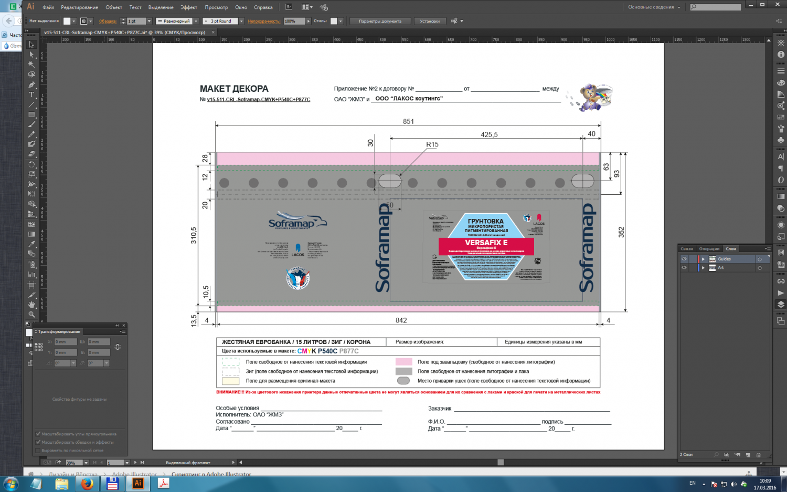Select the Pen tool

coord(31,85)
